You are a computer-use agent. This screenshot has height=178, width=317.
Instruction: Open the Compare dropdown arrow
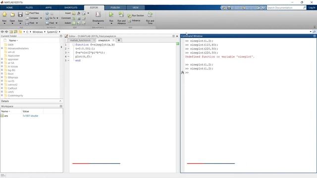click(41, 18)
